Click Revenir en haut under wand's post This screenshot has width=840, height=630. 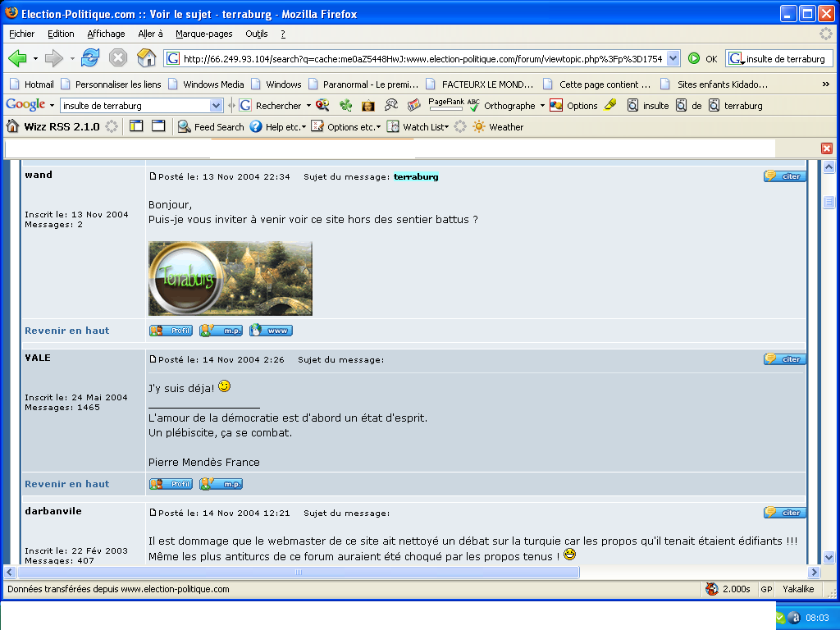(67, 331)
